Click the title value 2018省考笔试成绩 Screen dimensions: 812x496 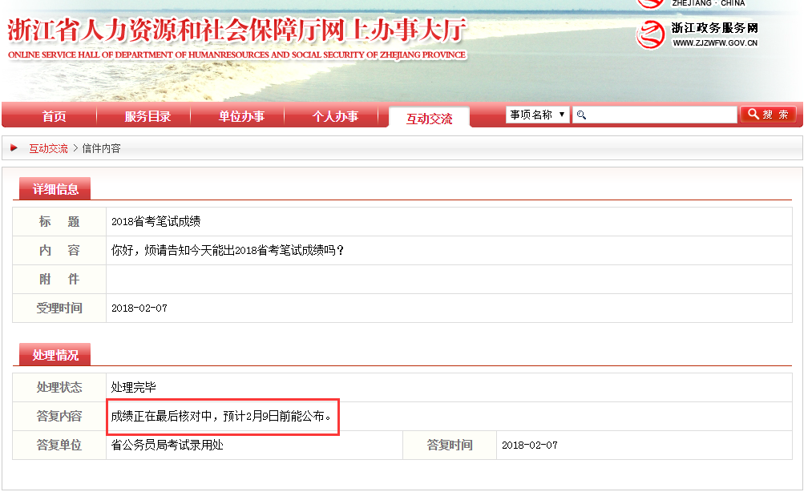point(156,222)
